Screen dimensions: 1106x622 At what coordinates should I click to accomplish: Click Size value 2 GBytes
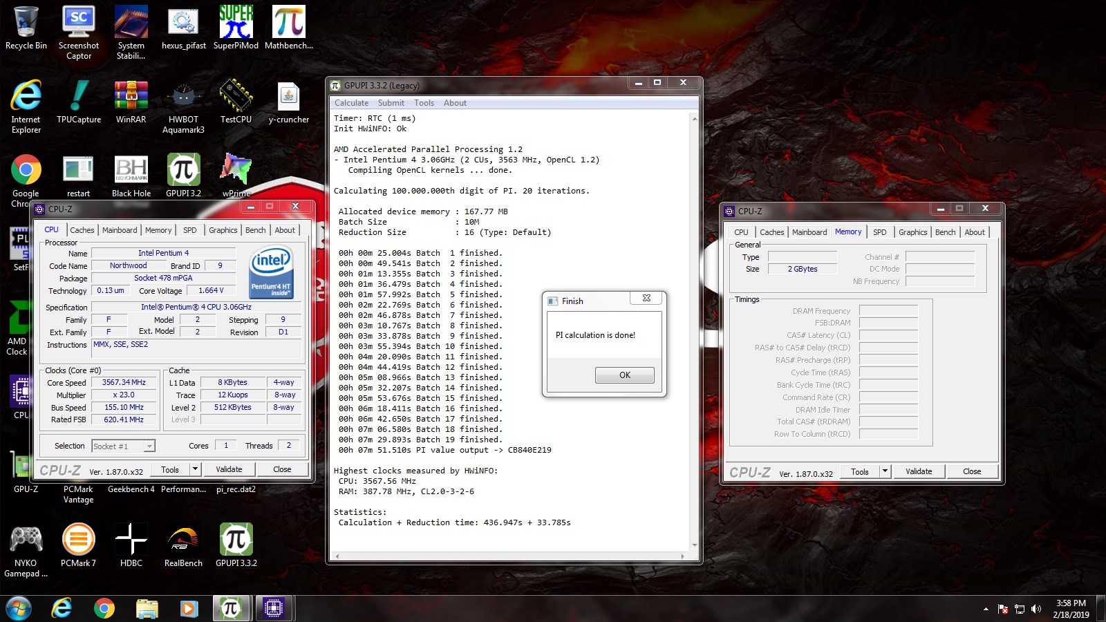(803, 269)
